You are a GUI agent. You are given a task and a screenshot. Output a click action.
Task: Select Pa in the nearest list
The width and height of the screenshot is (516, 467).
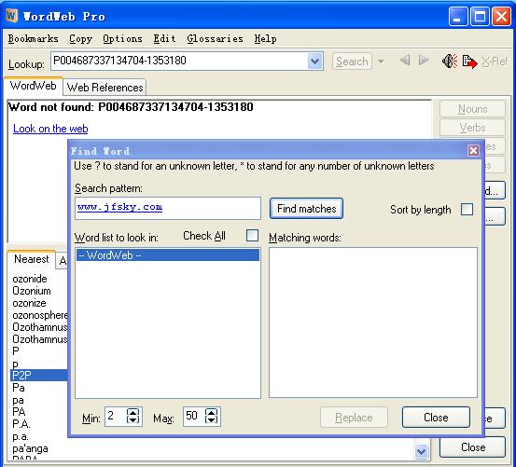(x=19, y=388)
